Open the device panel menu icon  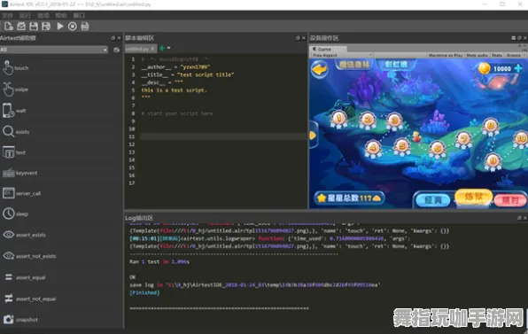514,38
